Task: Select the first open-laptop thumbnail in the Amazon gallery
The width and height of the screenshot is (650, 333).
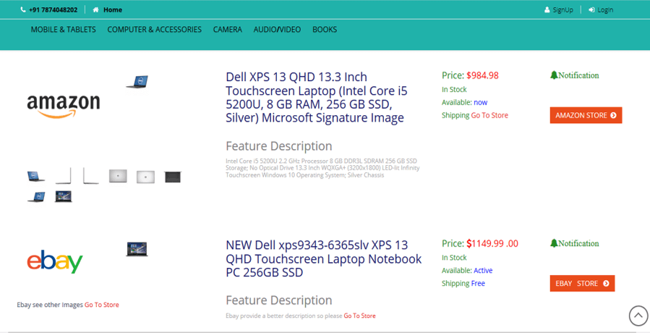Action: click(36, 177)
